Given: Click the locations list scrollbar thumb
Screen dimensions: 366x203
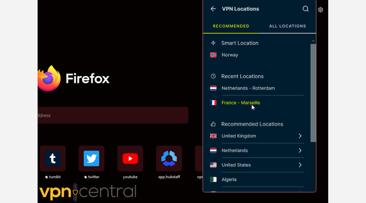Looking at the screenshot, I should pos(313,93).
